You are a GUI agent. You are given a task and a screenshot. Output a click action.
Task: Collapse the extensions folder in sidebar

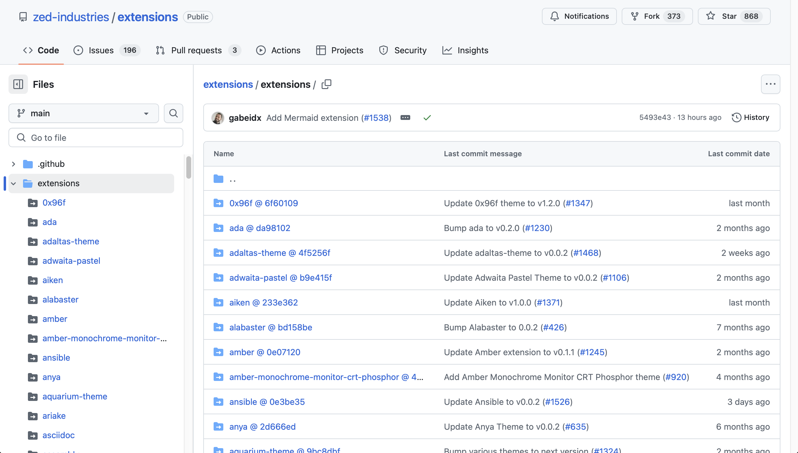point(13,183)
